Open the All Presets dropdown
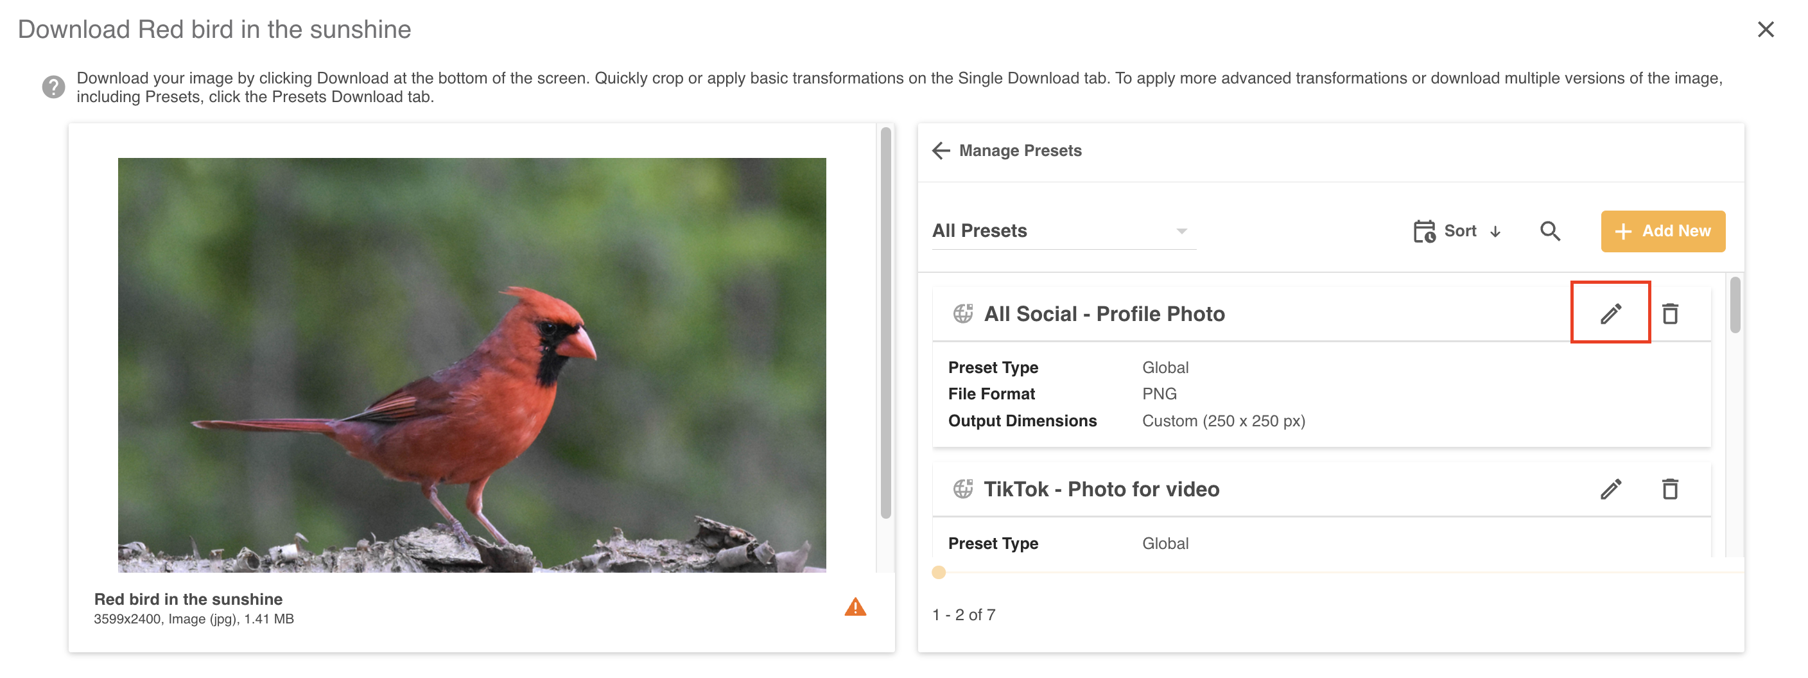The height and width of the screenshot is (678, 1808). coord(1063,231)
